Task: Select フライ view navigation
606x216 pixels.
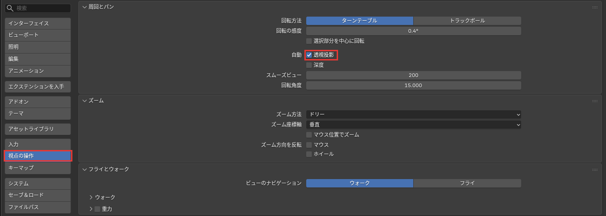Action: [467, 183]
